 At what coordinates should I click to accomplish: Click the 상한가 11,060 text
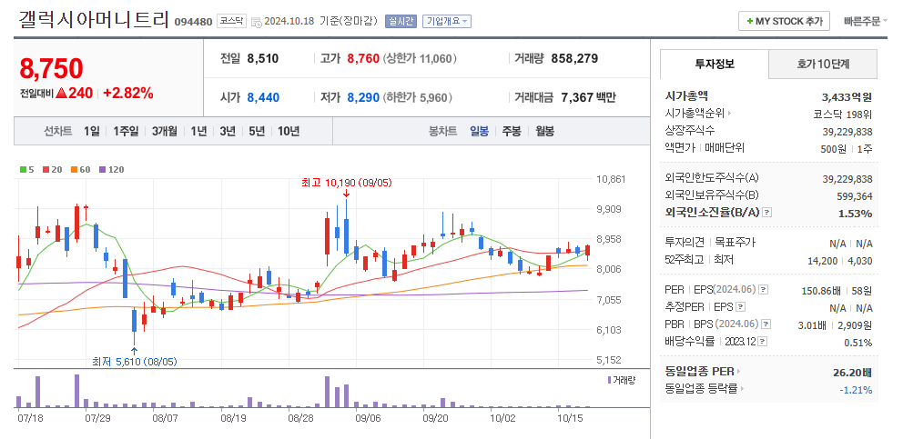[x=420, y=58]
